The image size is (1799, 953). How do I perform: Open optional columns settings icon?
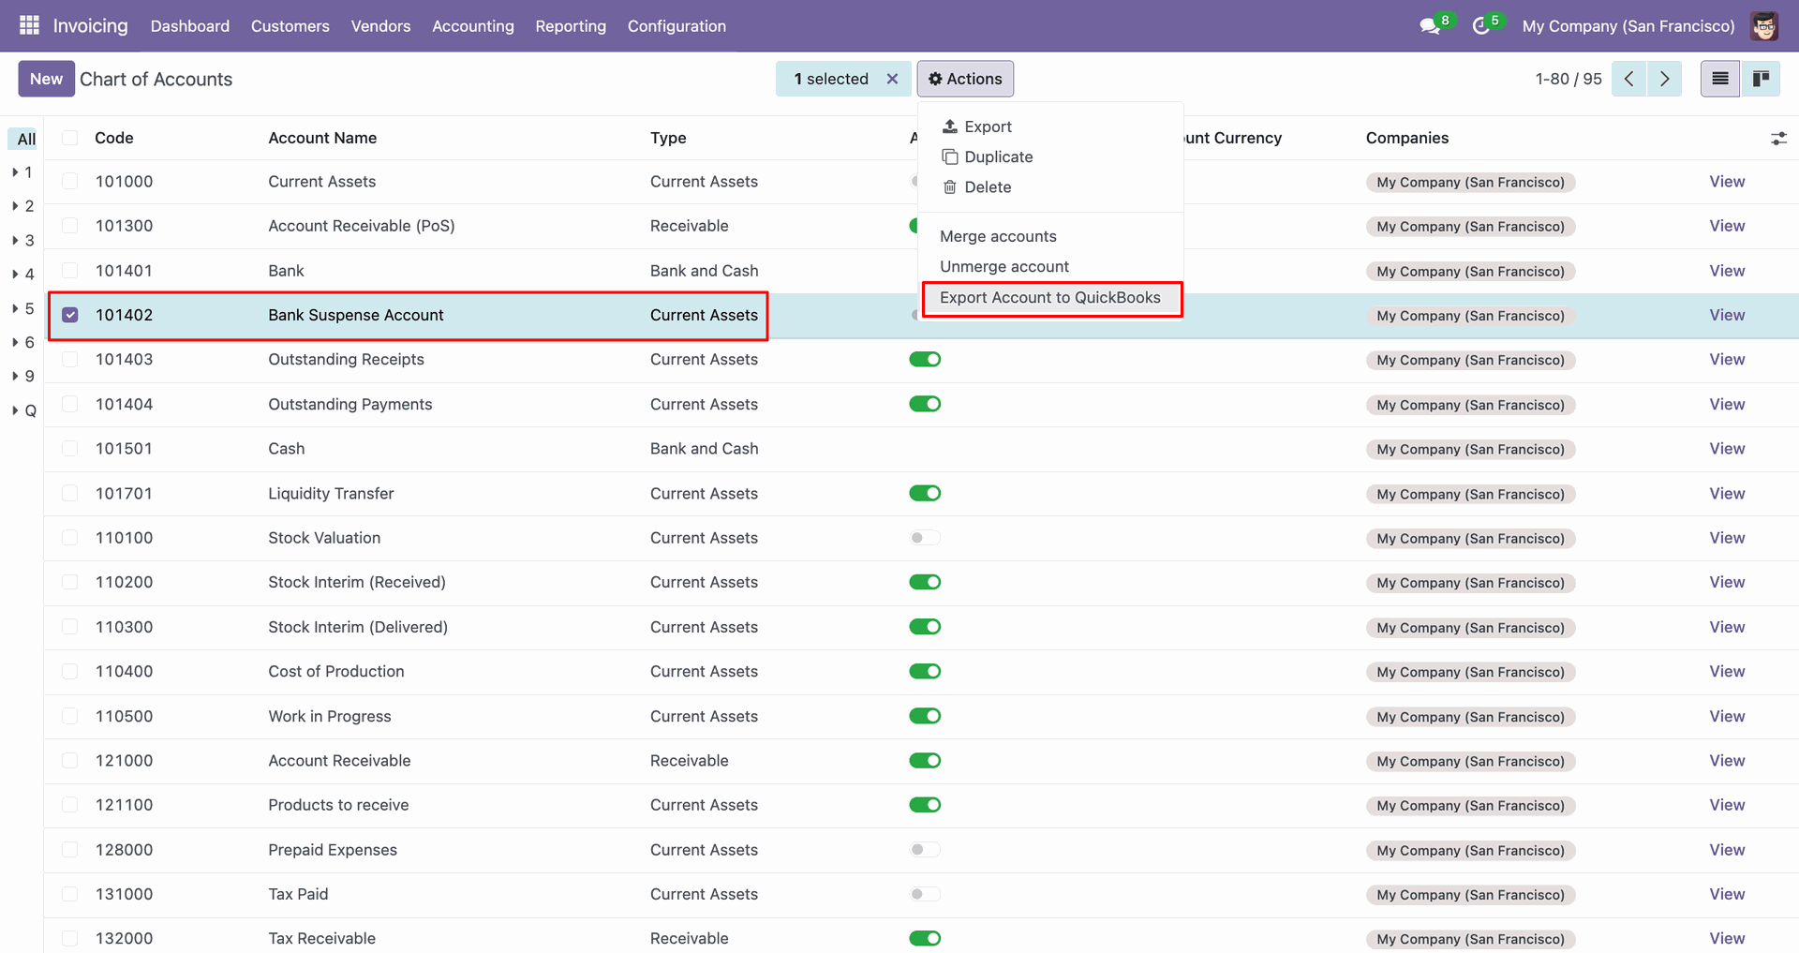[1778, 139]
